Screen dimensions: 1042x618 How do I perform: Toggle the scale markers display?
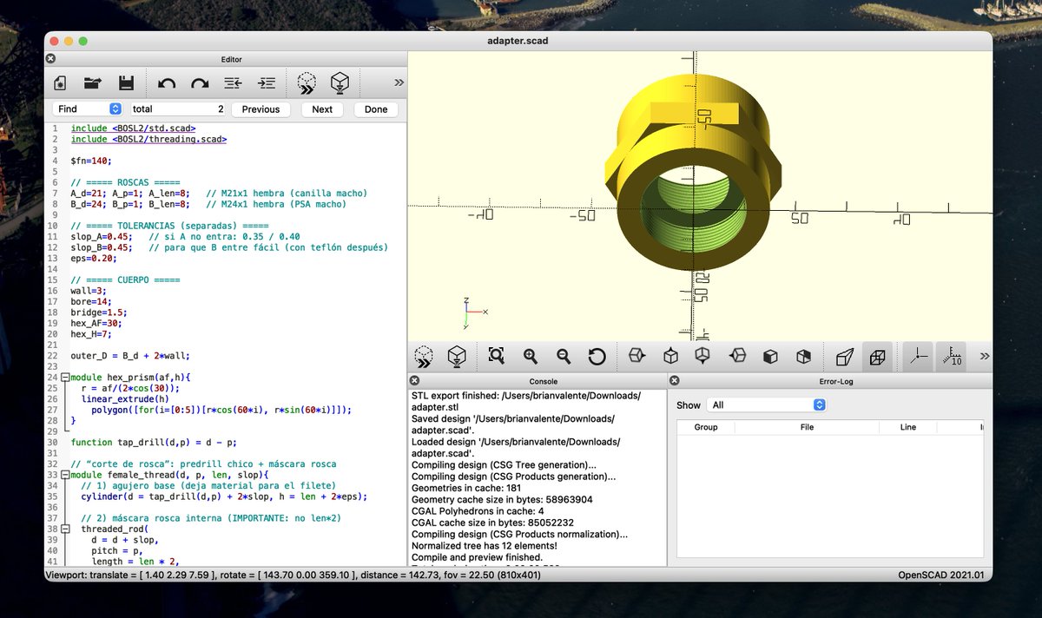point(951,356)
